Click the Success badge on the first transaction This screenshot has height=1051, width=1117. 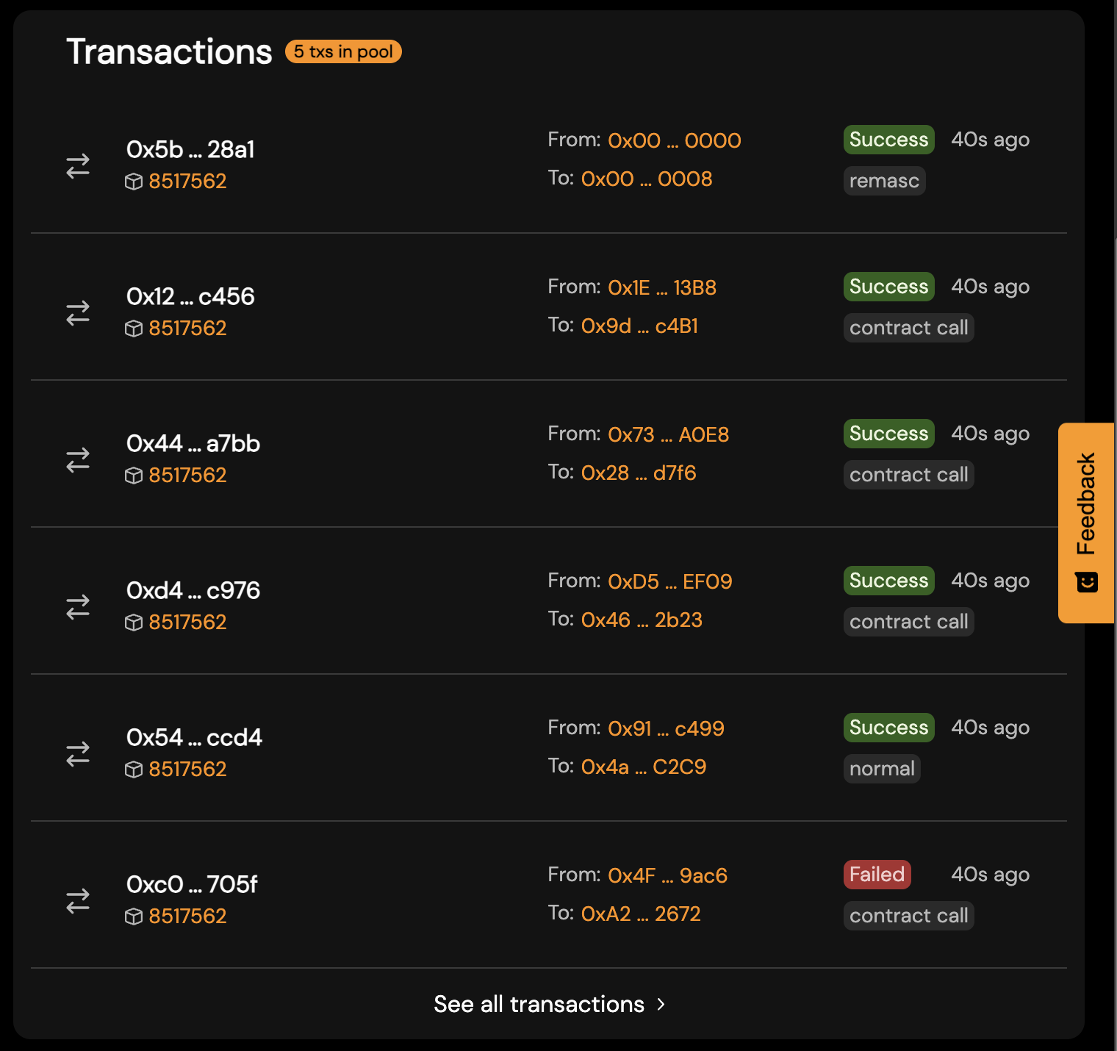[888, 140]
